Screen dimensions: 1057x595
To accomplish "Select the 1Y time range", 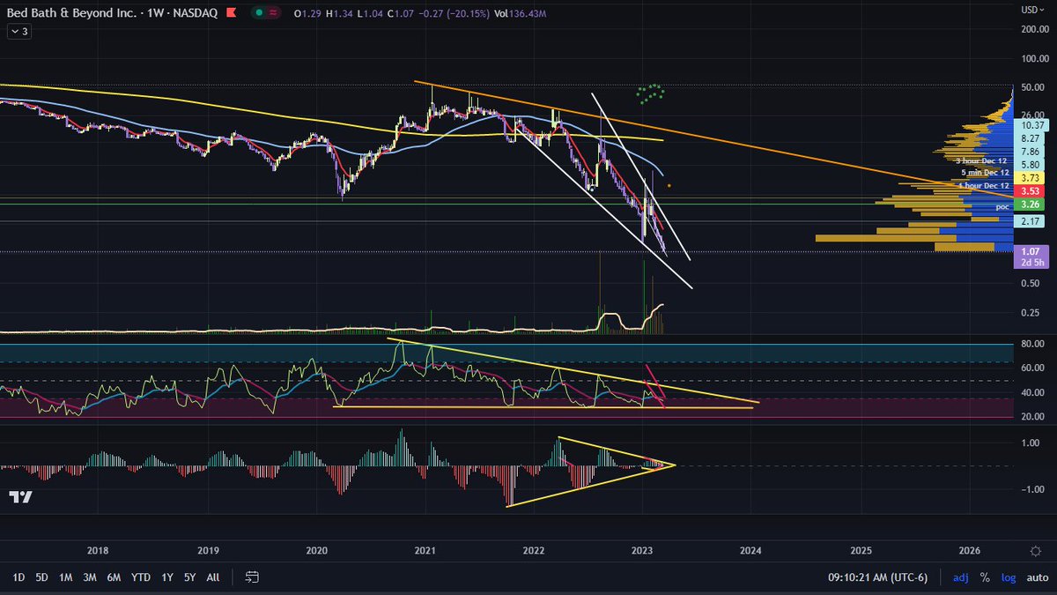I will [x=167, y=577].
